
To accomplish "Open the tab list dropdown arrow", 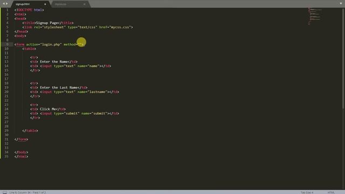I will pos(341,4).
